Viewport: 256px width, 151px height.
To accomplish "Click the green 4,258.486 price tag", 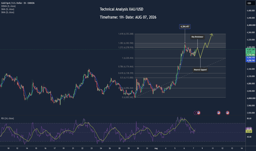I will pos(251,55).
